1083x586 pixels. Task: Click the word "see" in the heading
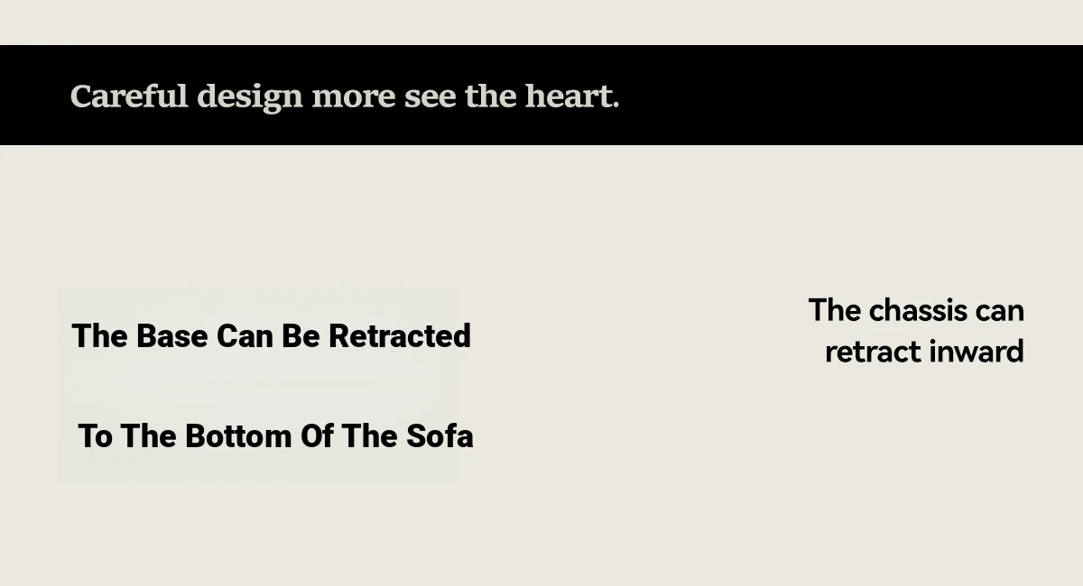430,97
